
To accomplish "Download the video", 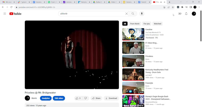I will (111, 98).
